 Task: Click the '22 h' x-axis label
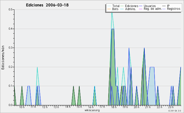[159, 107]
